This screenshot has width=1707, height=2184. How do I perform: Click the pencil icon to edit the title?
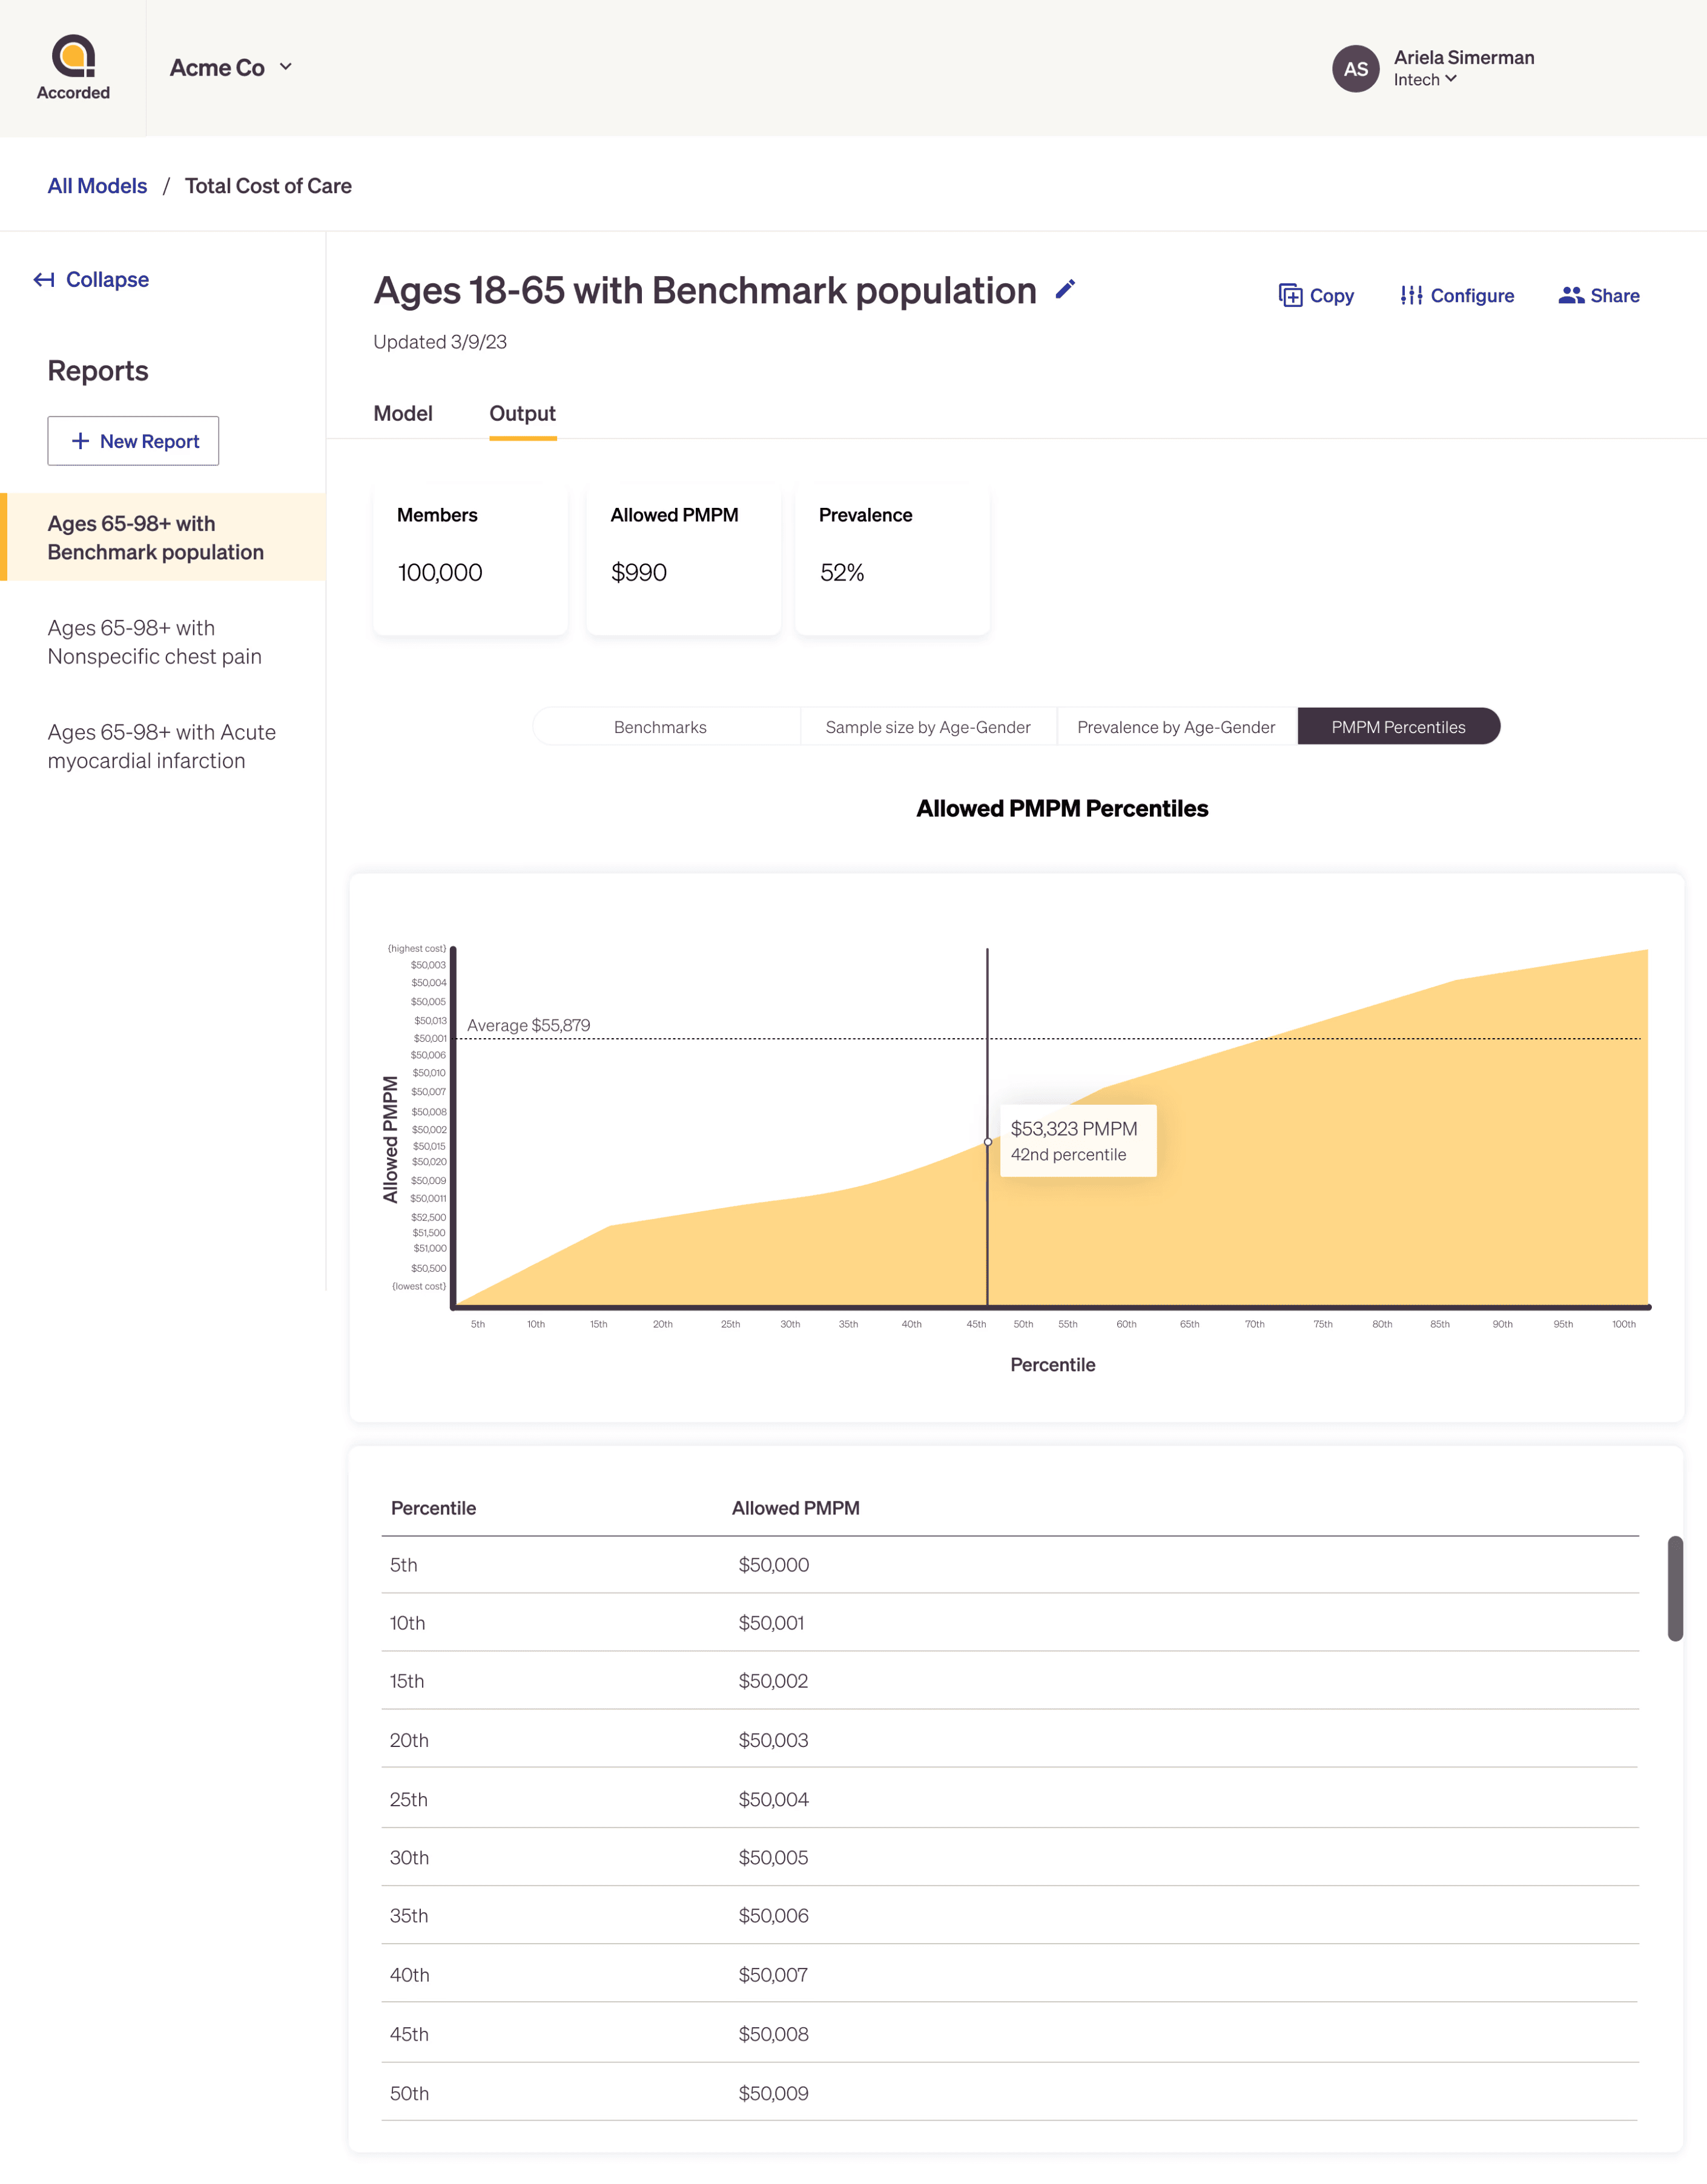pos(1066,289)
